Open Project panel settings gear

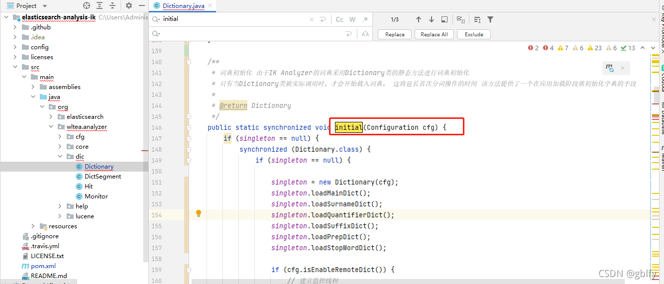point(129,5)
